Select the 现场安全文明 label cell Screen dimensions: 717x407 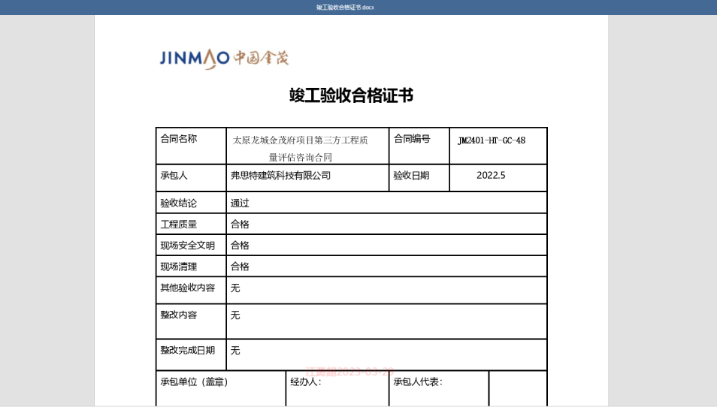tap(188, 246)
